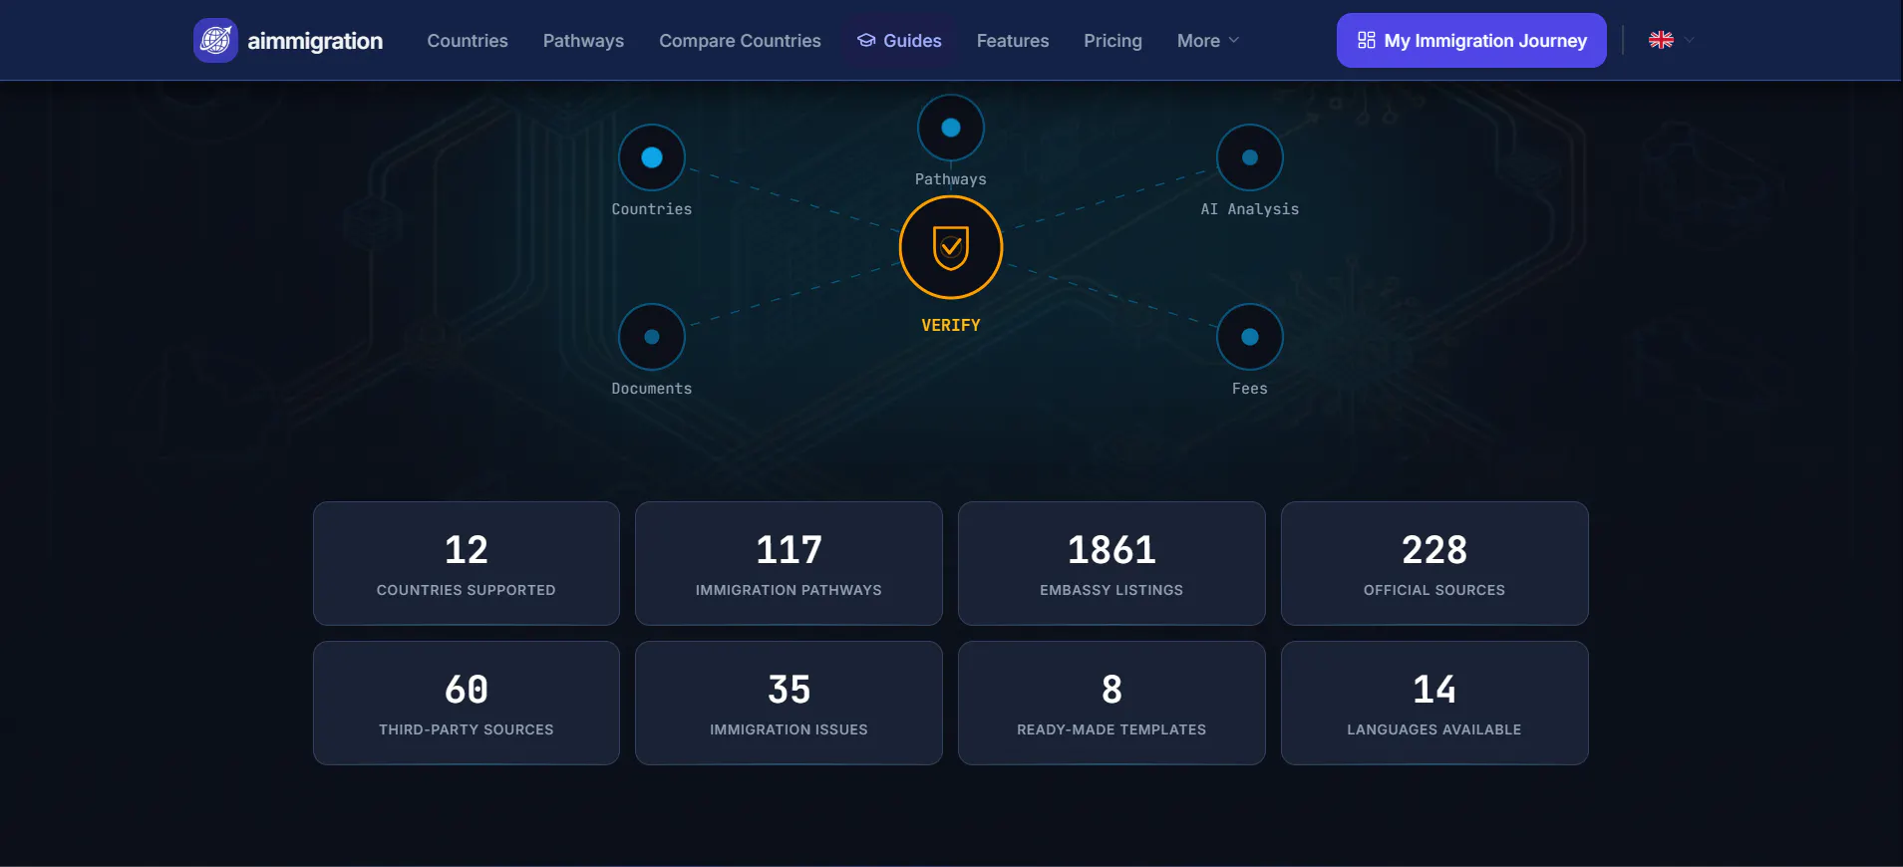Click the 12 Countries Supported card
Viewport: 1903px width, 867px height.
coord(467,563)
